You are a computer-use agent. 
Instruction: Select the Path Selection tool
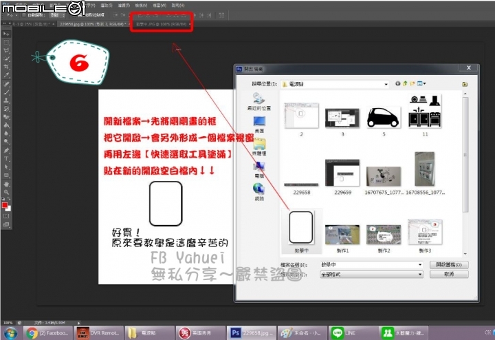pos(6,167)
